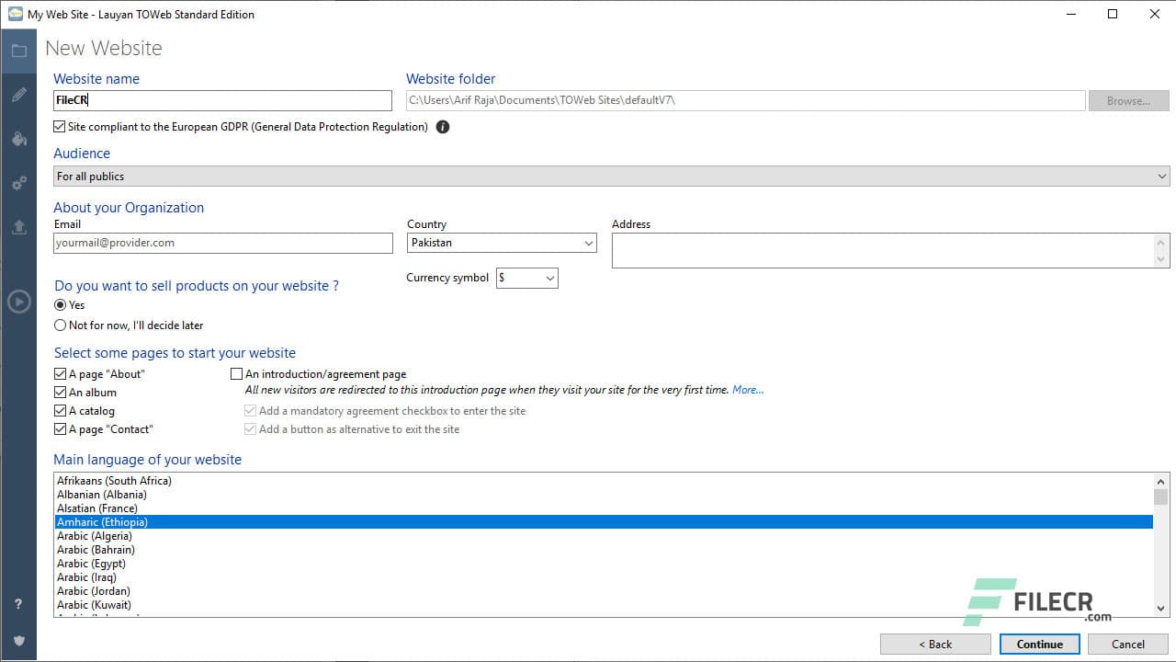Click the 'More...' link about introduction page
Image resolution: width=1176 pixels, height=662 pixels.
747,390
